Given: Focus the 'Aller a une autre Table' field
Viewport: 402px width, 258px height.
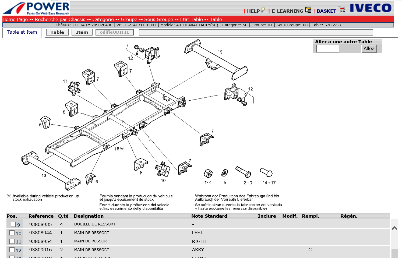Looking at the screenshot, I should (x=327, y=49).
